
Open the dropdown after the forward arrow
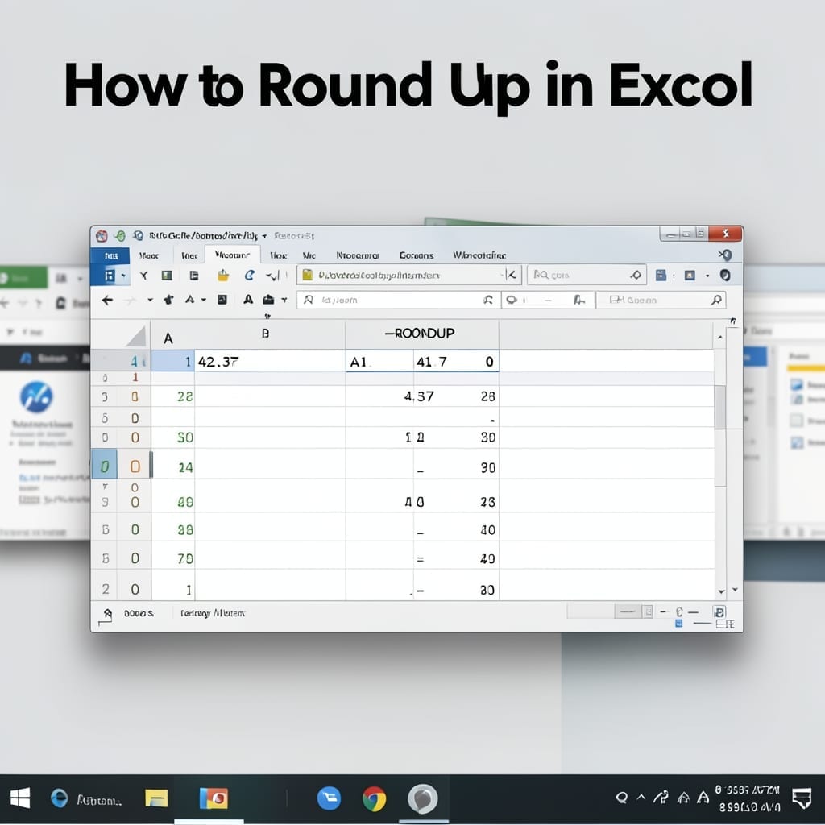coord(150,300)
